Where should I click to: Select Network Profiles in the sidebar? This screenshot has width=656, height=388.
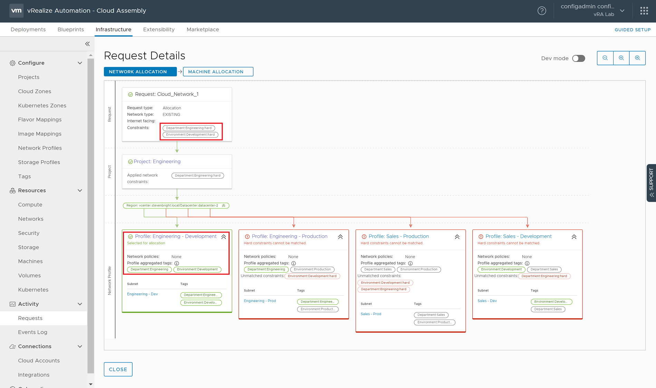40,148
